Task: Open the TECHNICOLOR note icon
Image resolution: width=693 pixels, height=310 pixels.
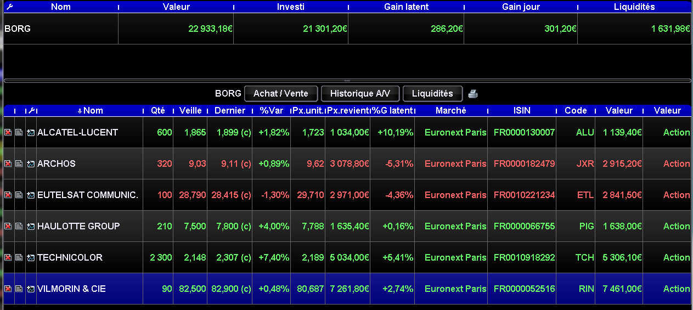Action: coord(19,258)
